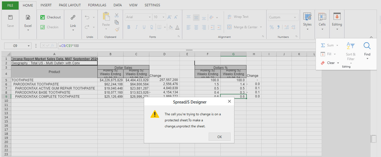The height and width of the screenshot is (157, 381).
Task: Click the Copy icon in Clipboard group
Action: tap(117, 22)
